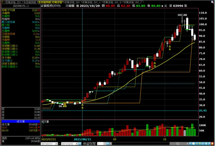Click the fit-to-screen icon
The image size is (215, 146).
pyautogui.click(x=206, y=144)
